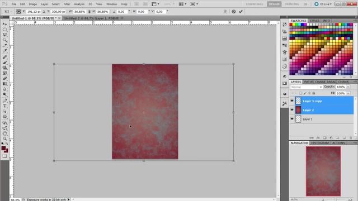Open the Opacity slider arrow
The image size is (358, 201).
(x=348, y=87)
